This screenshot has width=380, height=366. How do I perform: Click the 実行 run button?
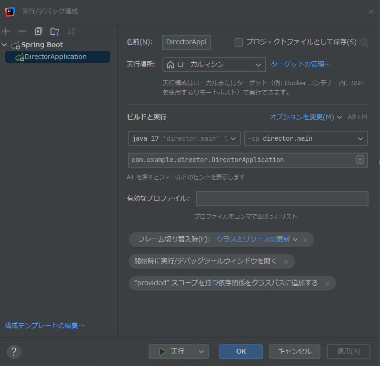(172, 351)
